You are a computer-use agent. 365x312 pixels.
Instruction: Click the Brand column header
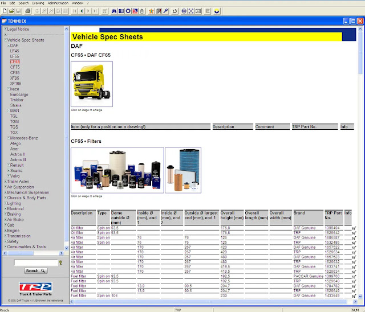(x=308, y=217)
